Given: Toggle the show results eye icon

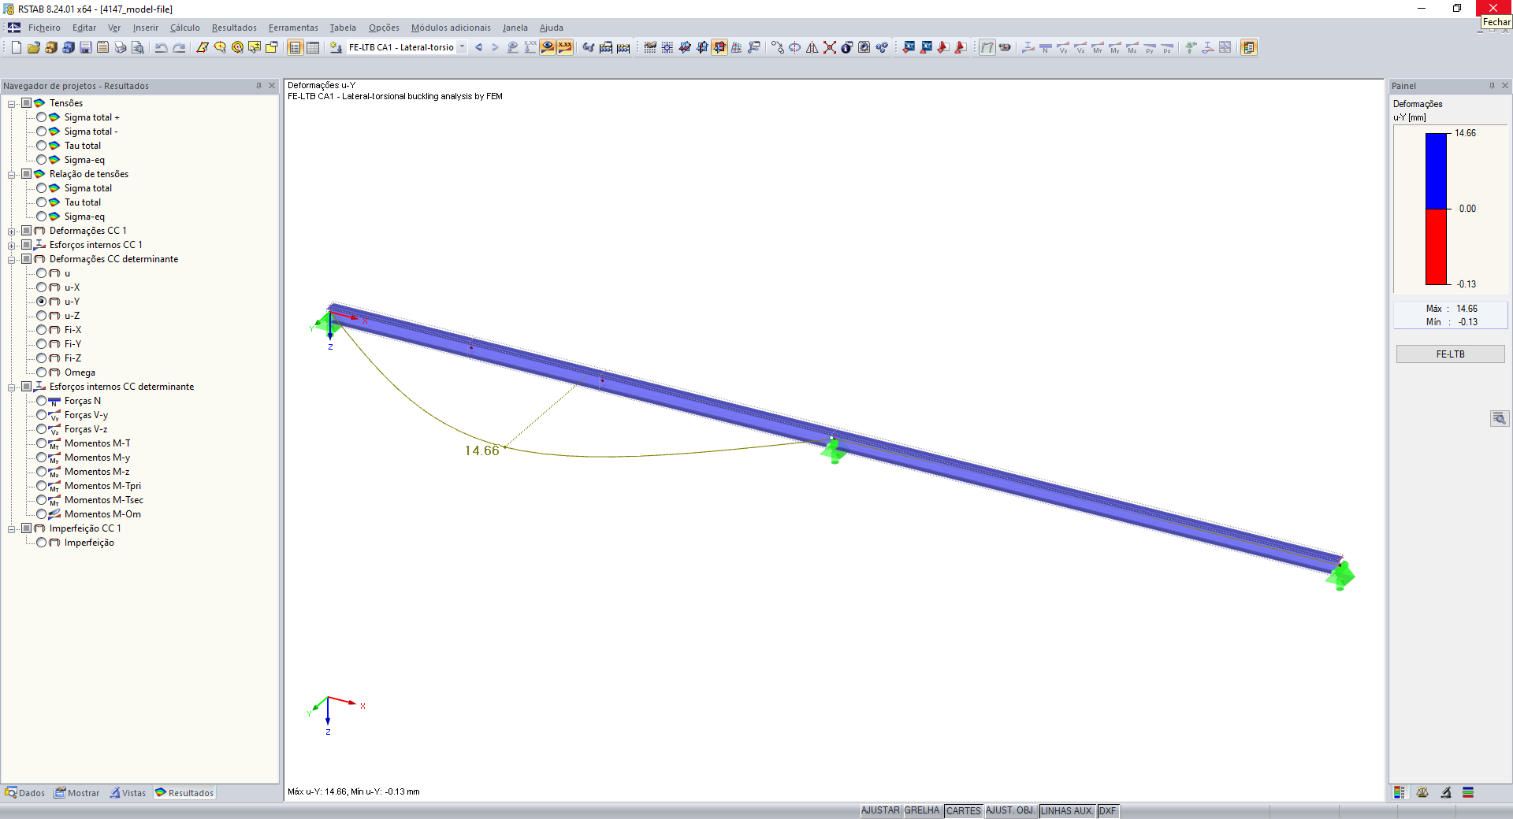Looking at the screenshot, I should point(548,47).
